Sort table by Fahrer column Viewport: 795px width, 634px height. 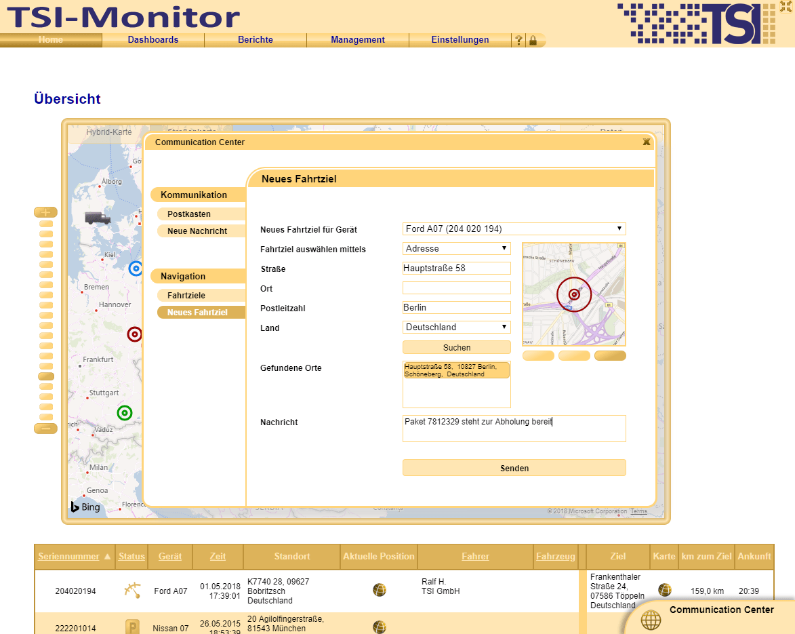coord(475,557)
